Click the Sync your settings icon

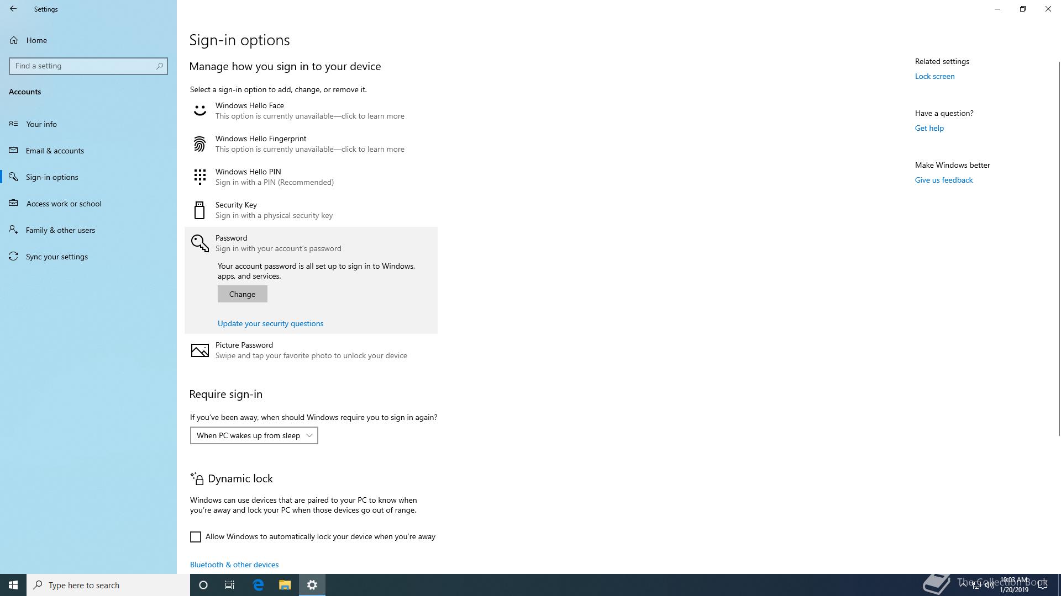pos(14,256)
